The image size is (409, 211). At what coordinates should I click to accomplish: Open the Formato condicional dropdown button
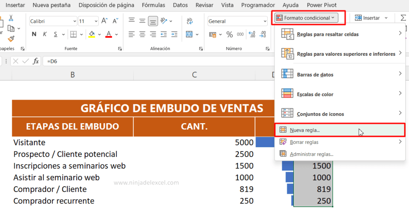point(306,18)
